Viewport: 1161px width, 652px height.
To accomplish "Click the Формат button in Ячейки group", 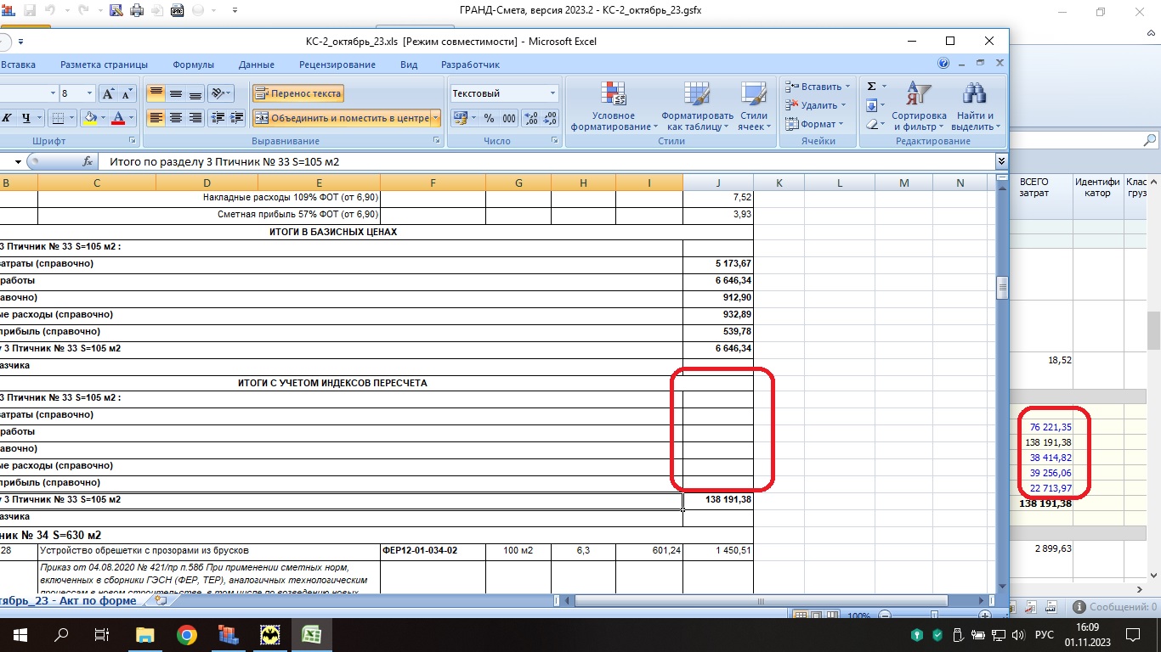I will (x=812, y=124).
